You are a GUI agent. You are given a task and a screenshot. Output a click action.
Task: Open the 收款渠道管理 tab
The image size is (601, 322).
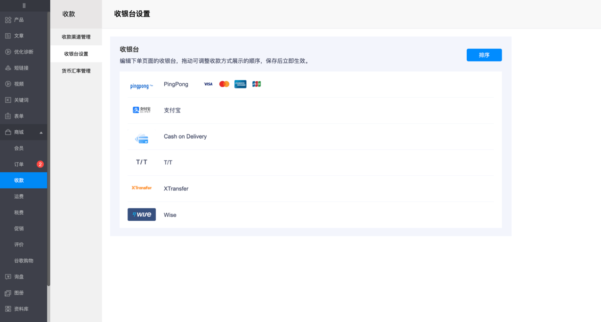pos(76,37)
